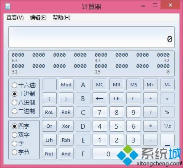Click the equals = button
Screen dimensions: 183x168
click(167, 146)
